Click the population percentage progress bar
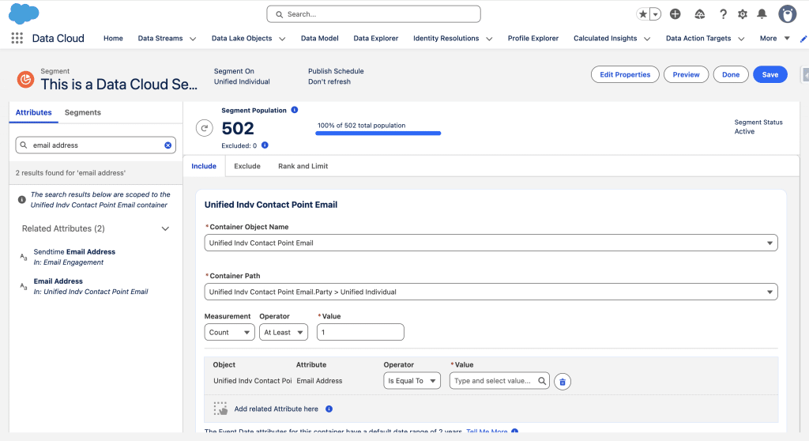 [x=378, y=134]
